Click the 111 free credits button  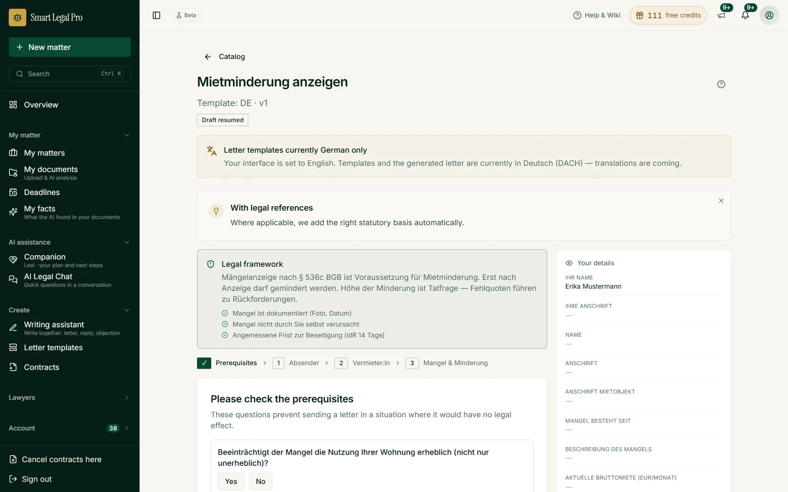pyautogui.click(x=668, y=15)
